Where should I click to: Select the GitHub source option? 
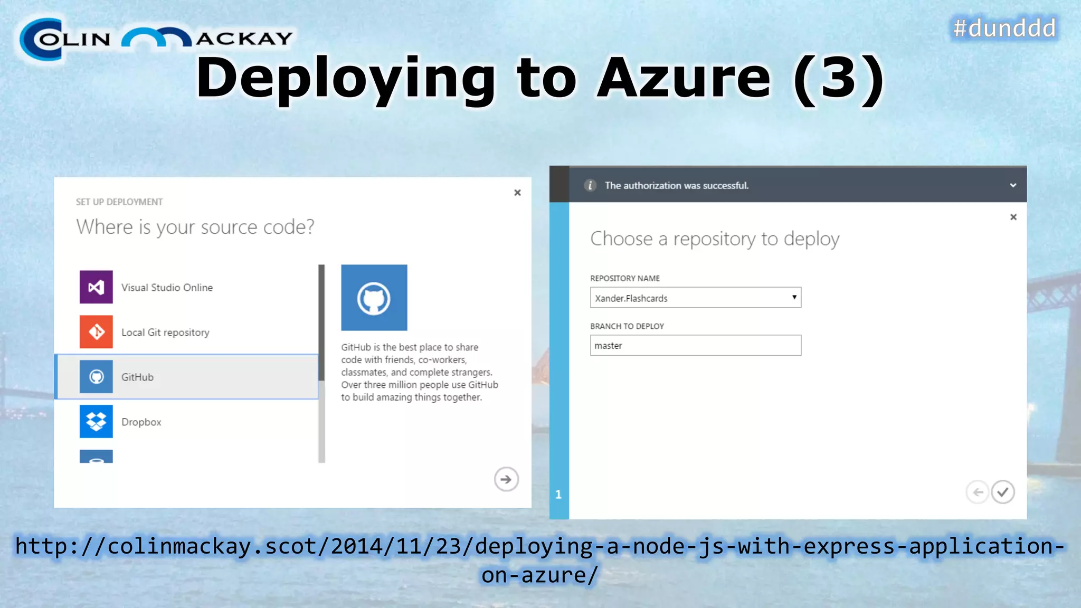pyautogui.click(x=186, y=377)
